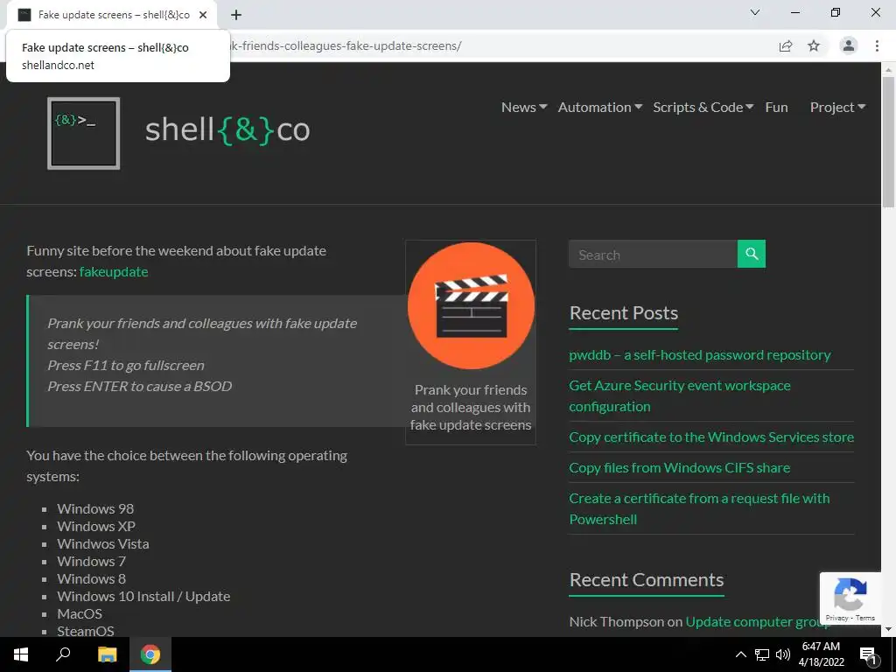The height and width of the screenshot is (672, 896).
Task: Click the reCAPTCHA badge icon
Action: [x=850, y=598]
